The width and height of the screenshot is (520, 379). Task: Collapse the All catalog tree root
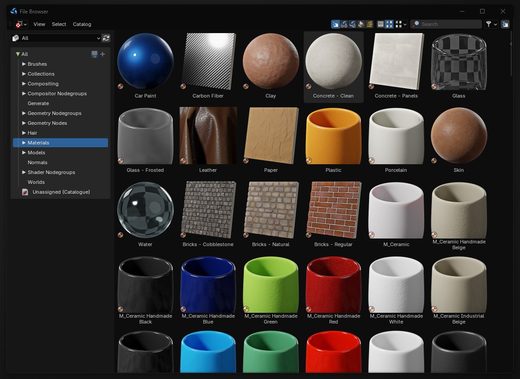pos(18,54)
